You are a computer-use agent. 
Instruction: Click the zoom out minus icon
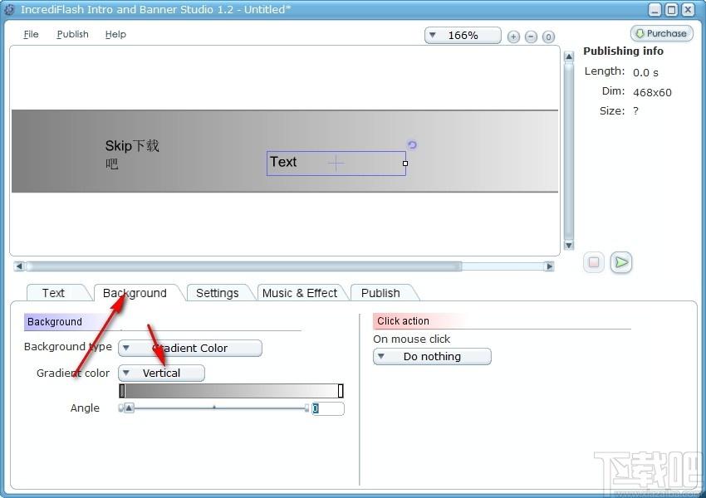(x=531, y=37)
